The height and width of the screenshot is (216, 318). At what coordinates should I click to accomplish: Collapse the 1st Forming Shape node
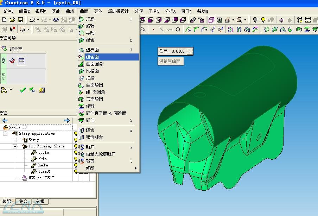15,146
